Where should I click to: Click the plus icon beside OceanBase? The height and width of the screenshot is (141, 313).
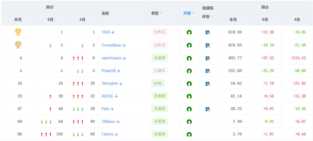[124, 45]
